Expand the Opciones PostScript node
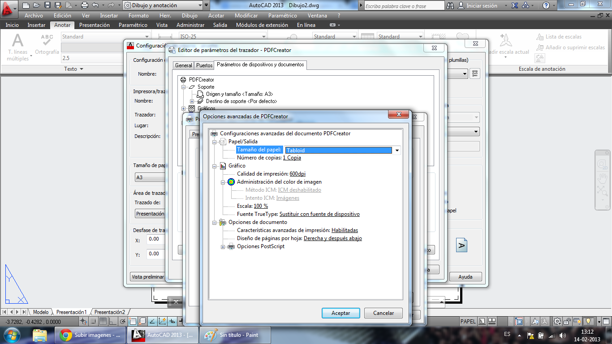 pos(223,246)
